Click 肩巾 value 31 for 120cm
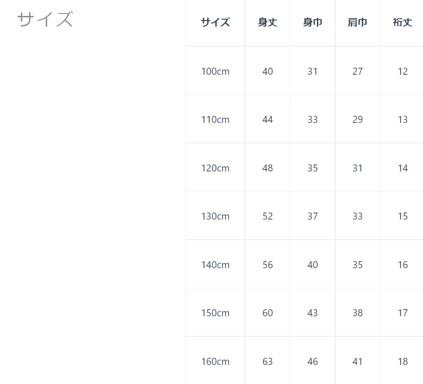The image size is (423, 384). coord(358,168)
